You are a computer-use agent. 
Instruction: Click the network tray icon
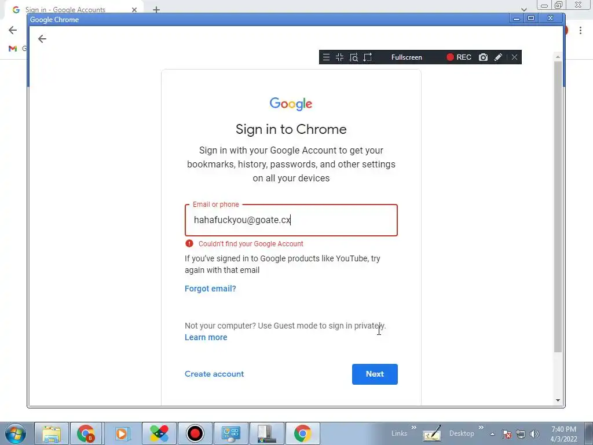pyautogui.click(x=521, y=434)
